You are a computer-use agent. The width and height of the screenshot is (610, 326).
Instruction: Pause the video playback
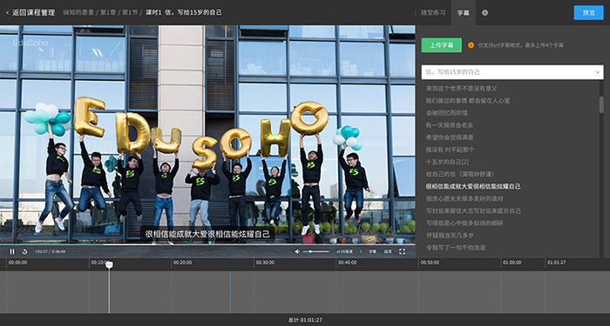(x=12, y=251)
